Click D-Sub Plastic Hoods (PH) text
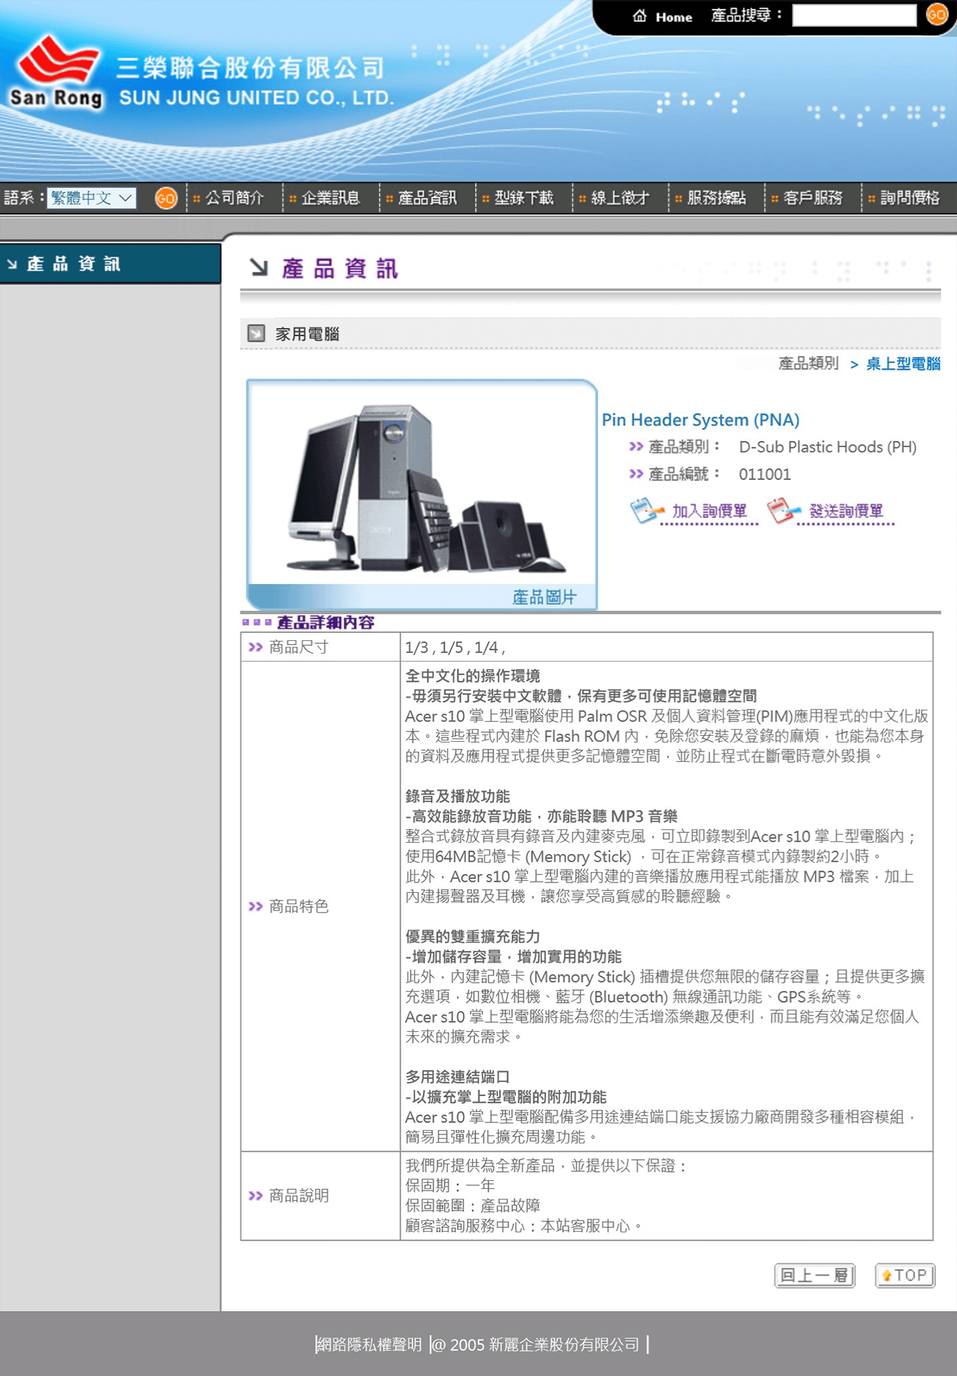This screenshot has width=957, height=1376. (828, 447)
